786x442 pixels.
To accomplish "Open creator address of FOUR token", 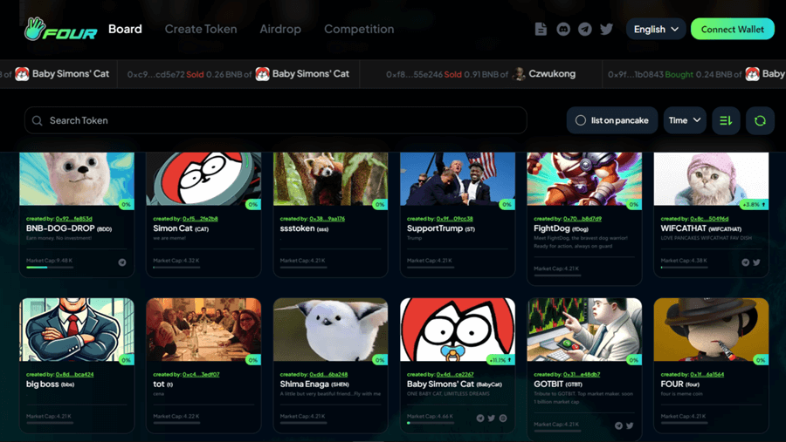I will click(x=707, y=374).
